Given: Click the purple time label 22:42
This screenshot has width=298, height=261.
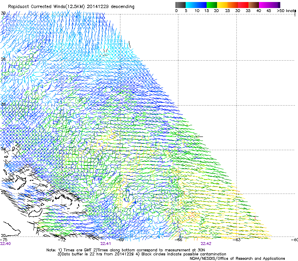Looking at the screenshot, I should click(206, 244).
